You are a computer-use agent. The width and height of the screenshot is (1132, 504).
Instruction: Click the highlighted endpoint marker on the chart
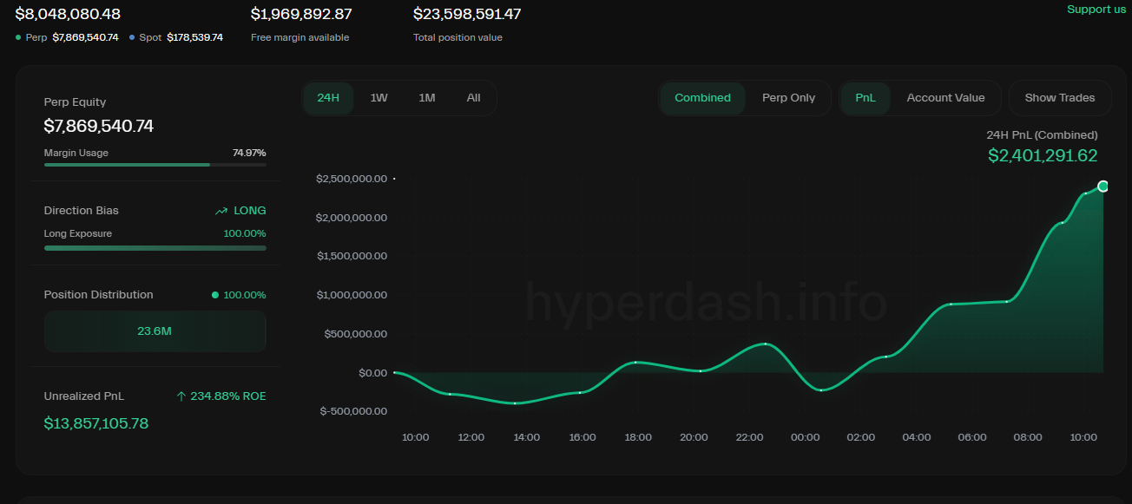click(x=1102, y=186)
